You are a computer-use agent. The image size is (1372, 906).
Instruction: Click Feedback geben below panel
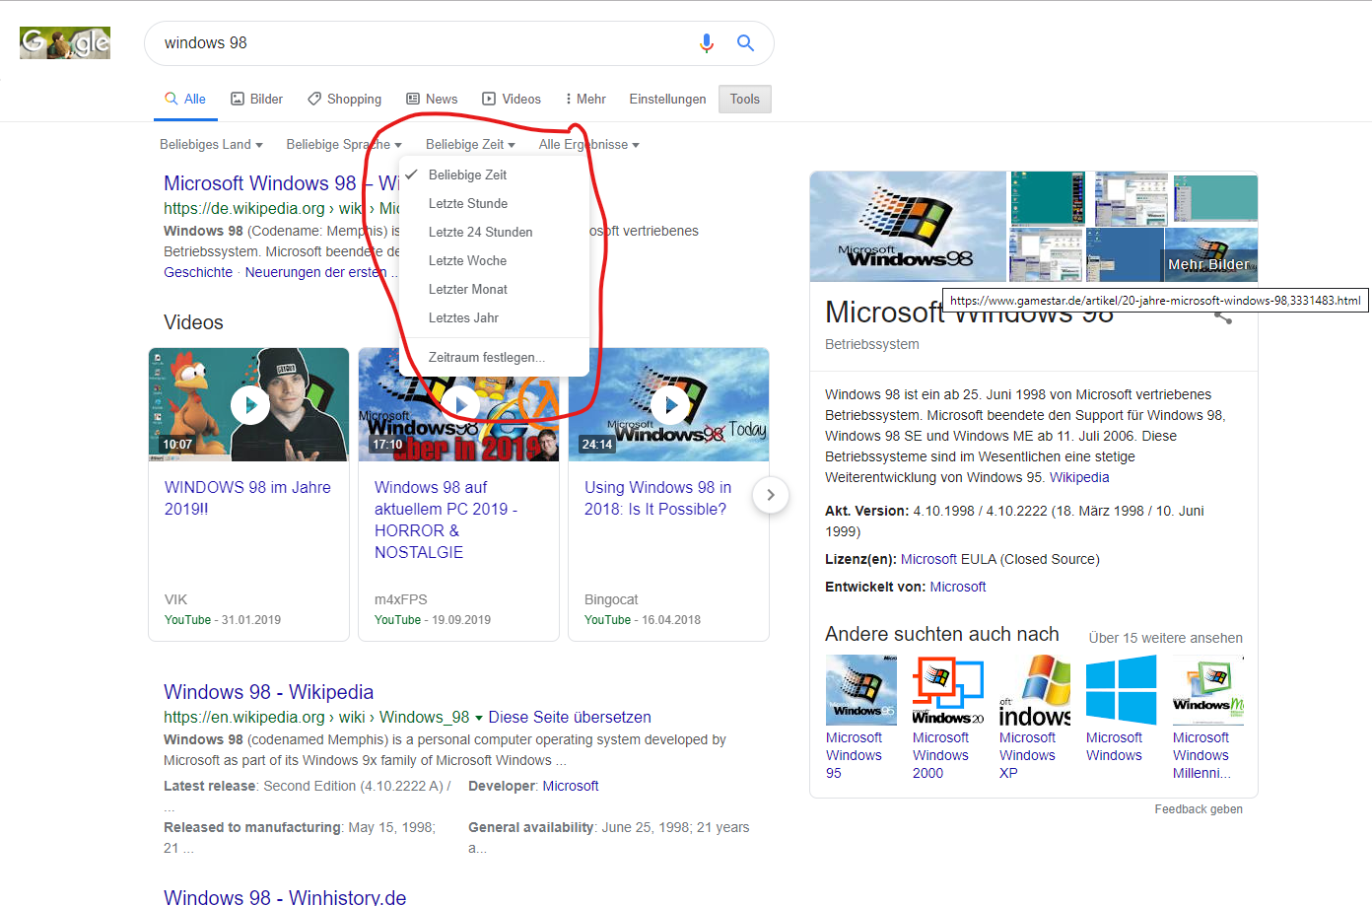tap(1199, 809)
